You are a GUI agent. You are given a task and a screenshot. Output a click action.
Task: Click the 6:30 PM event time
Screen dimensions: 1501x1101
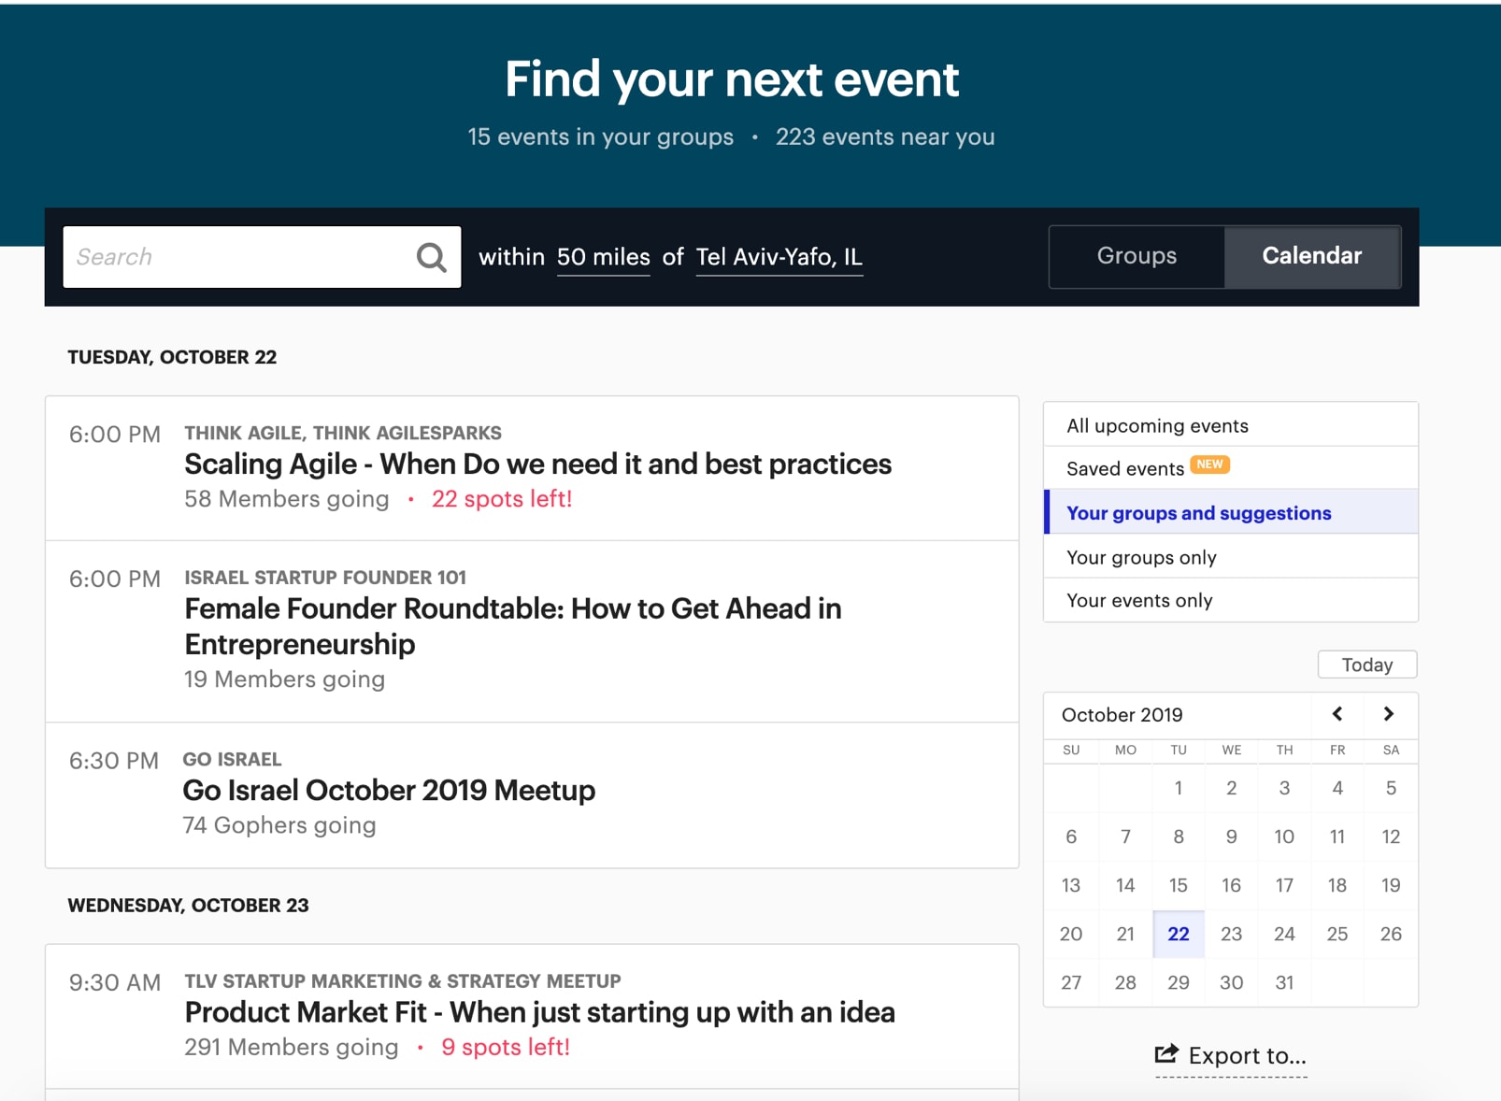(x=114, y=761)
